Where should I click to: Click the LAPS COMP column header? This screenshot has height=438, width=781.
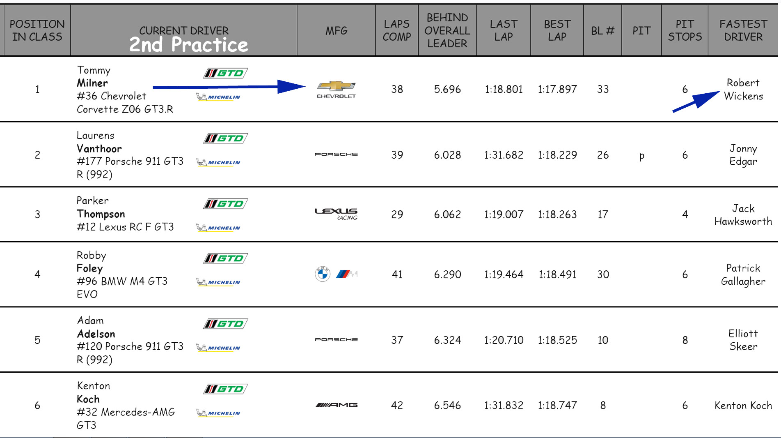(396, 30)
